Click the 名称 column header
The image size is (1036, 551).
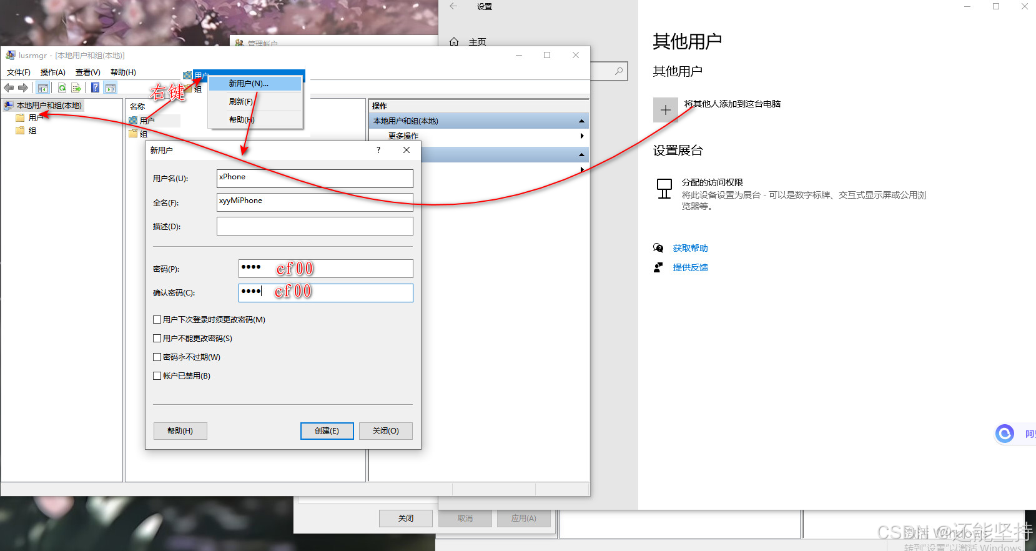tap(137, 106)
